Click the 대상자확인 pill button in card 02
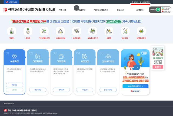This screenshot has width=173, height=116. (x=38, y=90)
